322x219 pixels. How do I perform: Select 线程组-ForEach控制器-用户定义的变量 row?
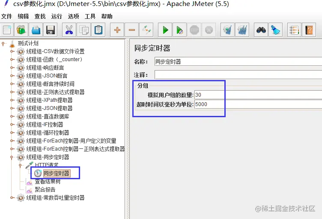[x=71, y=141]
